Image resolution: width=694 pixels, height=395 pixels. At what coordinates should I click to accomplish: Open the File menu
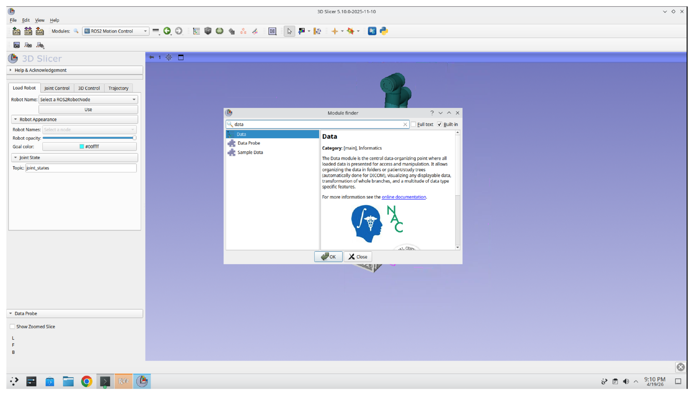13,20
